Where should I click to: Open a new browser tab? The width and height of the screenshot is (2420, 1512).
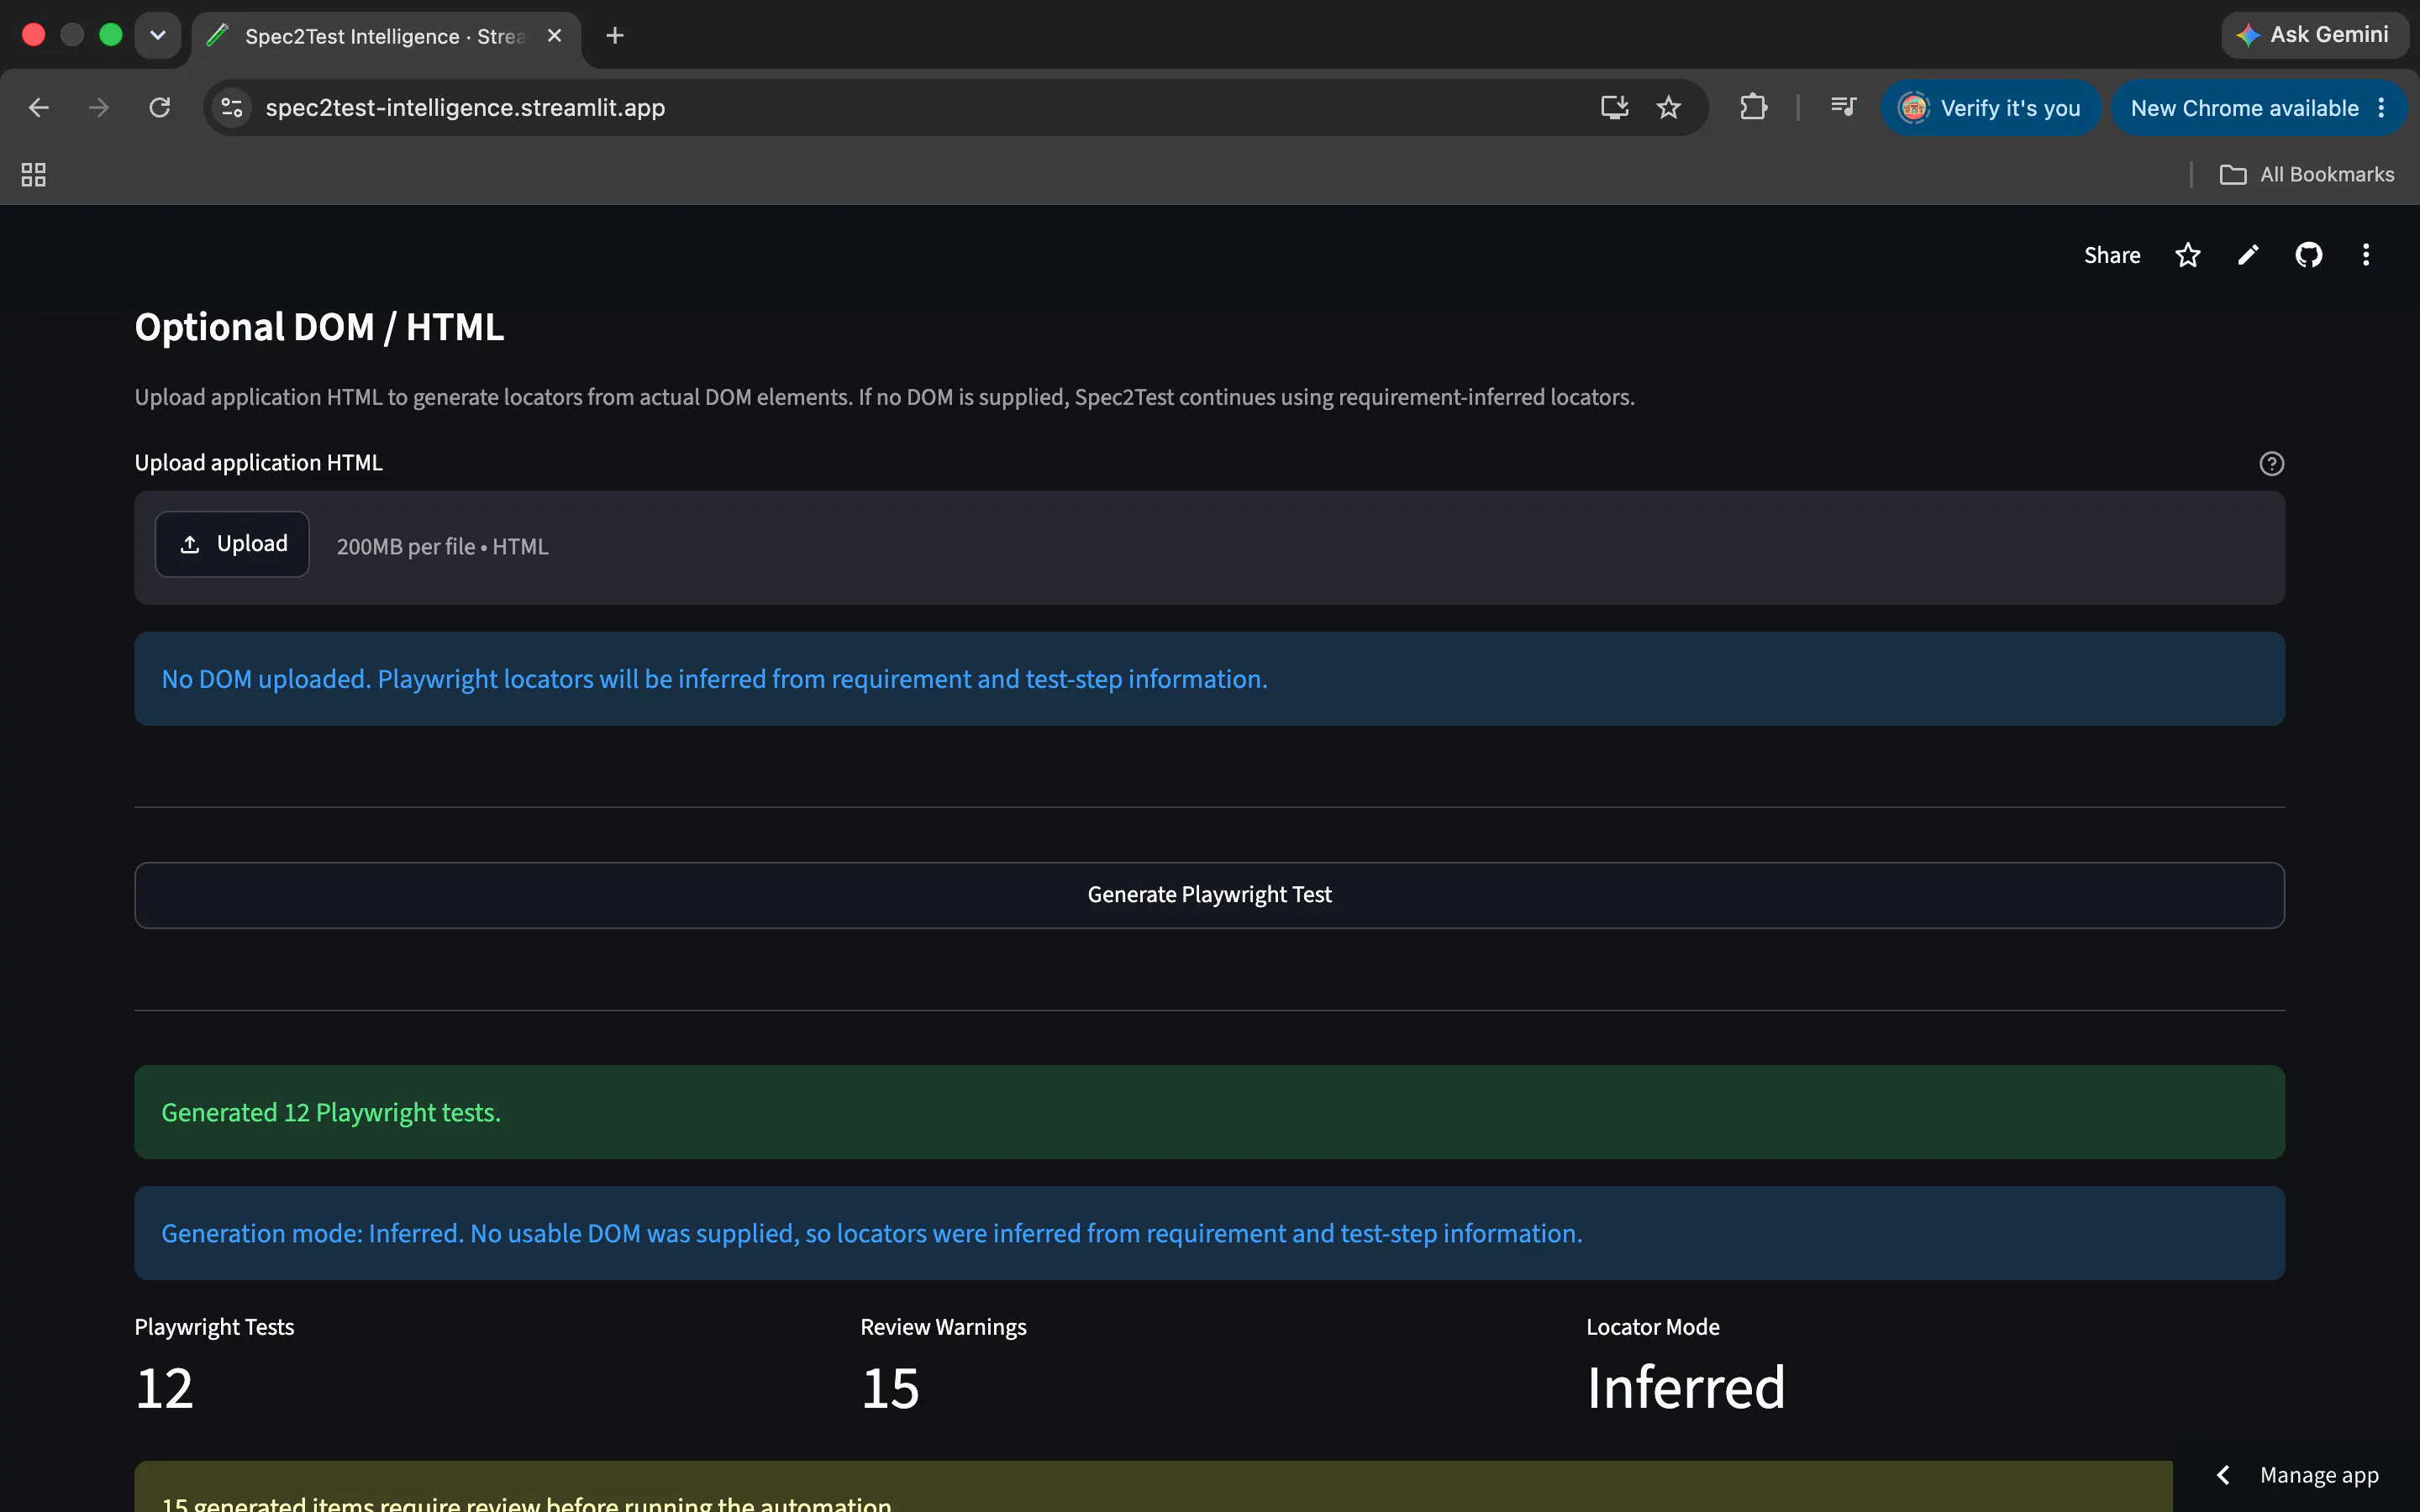point(615,36)
